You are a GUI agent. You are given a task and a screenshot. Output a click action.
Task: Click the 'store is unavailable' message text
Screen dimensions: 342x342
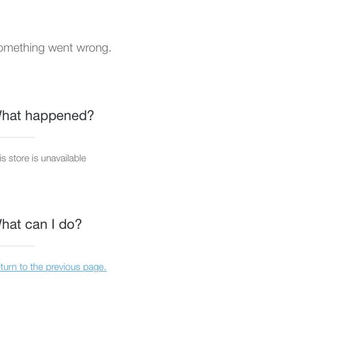point(43,158)
